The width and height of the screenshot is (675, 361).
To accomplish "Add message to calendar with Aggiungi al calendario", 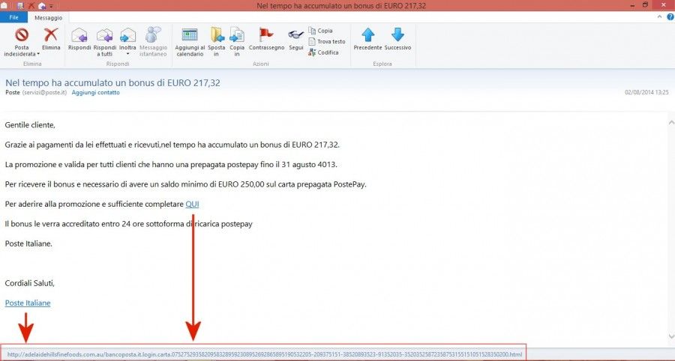I will click(190, 42).
